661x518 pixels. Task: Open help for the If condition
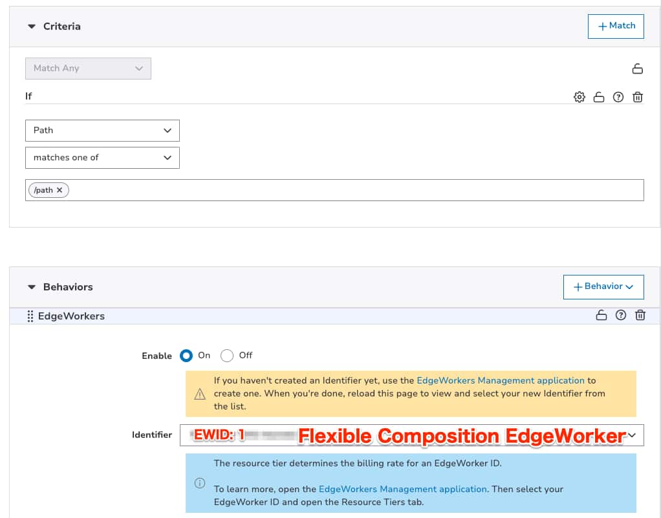[x=618, y=97]
